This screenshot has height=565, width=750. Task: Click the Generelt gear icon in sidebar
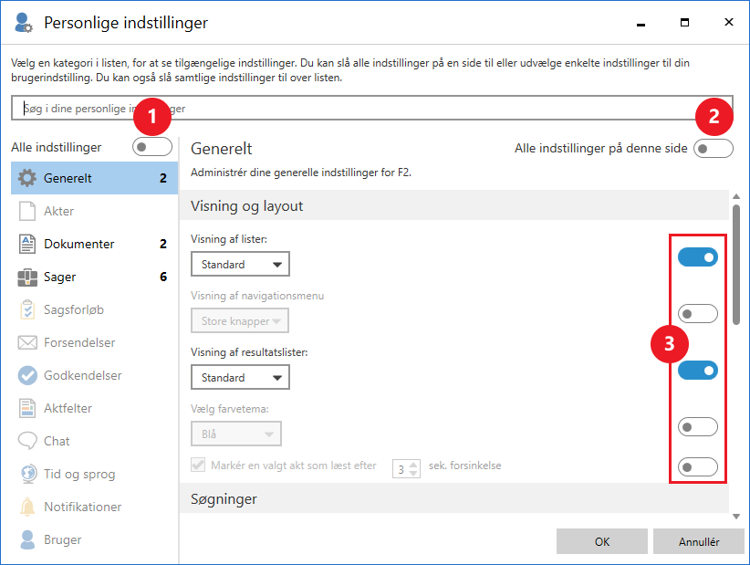[27, 178]
